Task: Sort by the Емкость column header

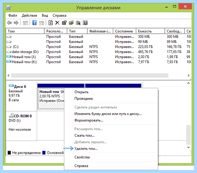Action: click(x=150, y=31)
